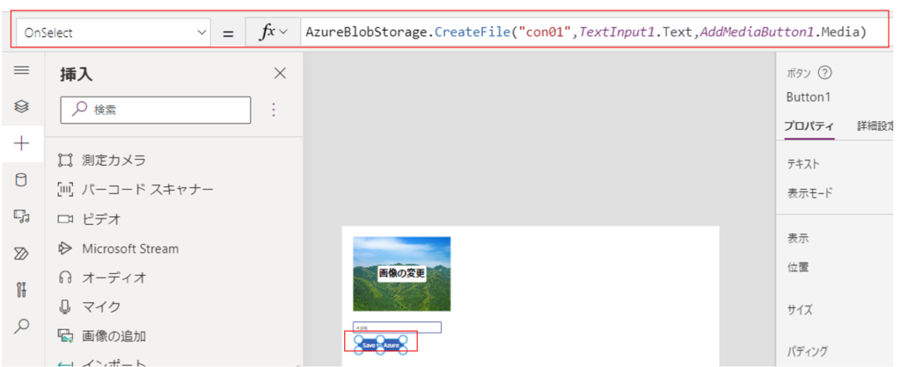Screen dimensions: 901x367
Task: Close the 挿入 panel
Action: pyautogui.click(x=280, y=74)
